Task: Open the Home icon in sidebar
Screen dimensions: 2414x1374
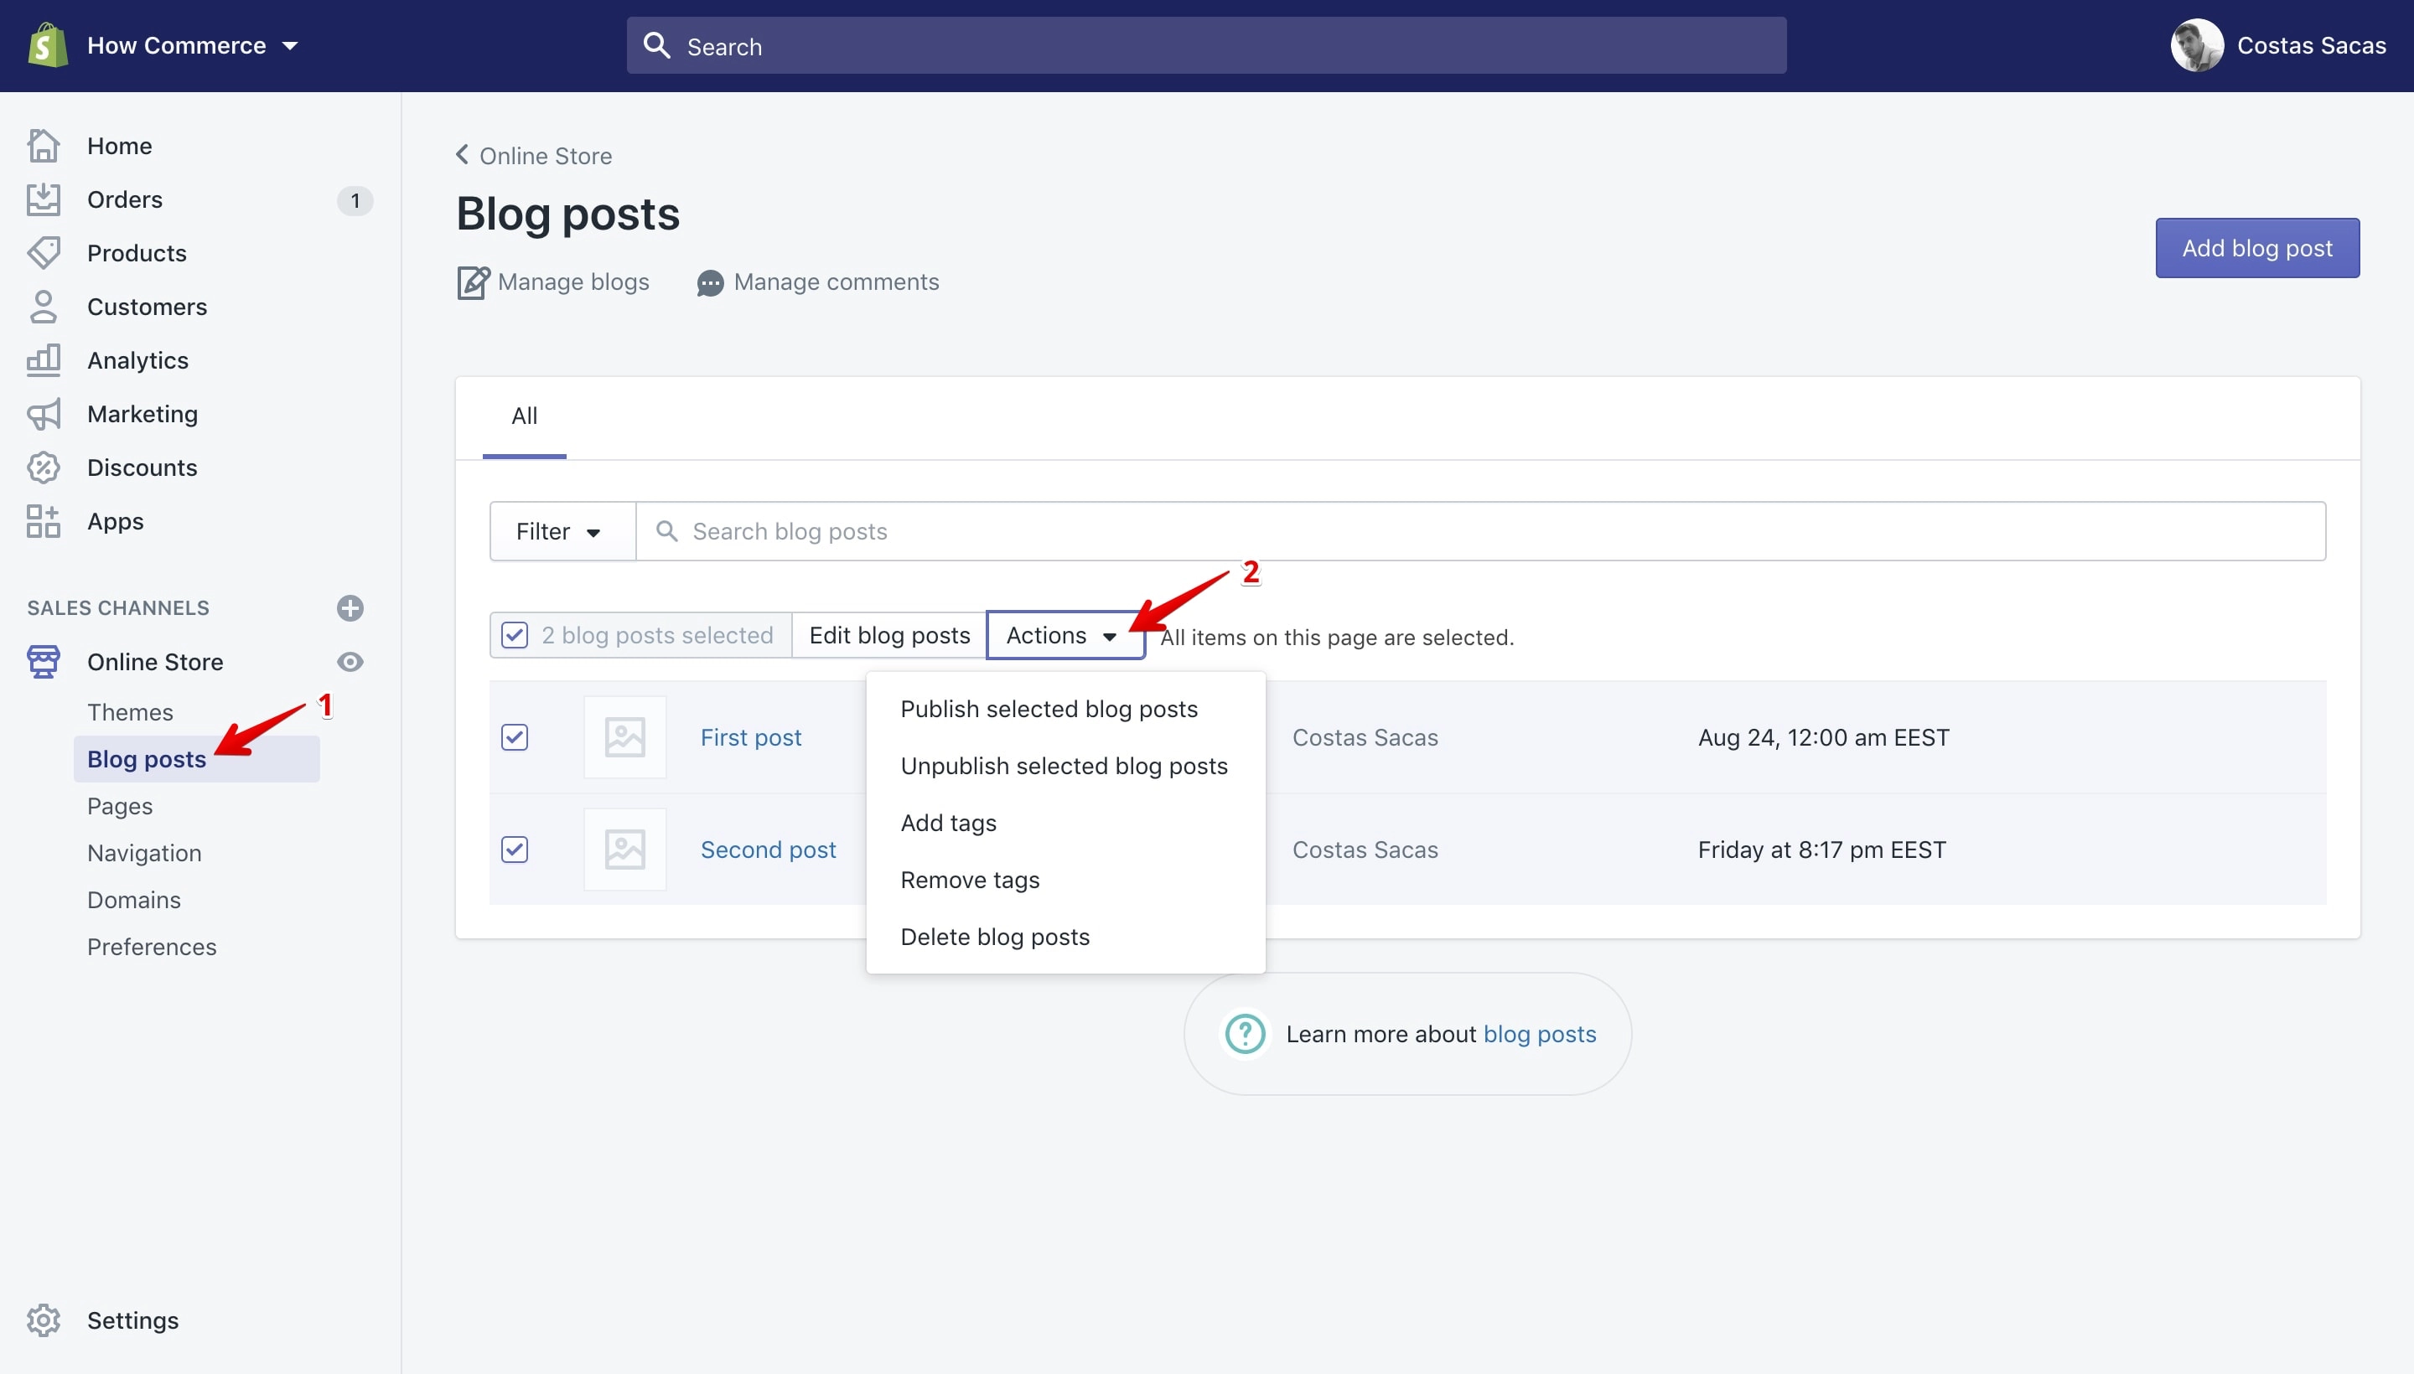Action: tap(44, 145)
